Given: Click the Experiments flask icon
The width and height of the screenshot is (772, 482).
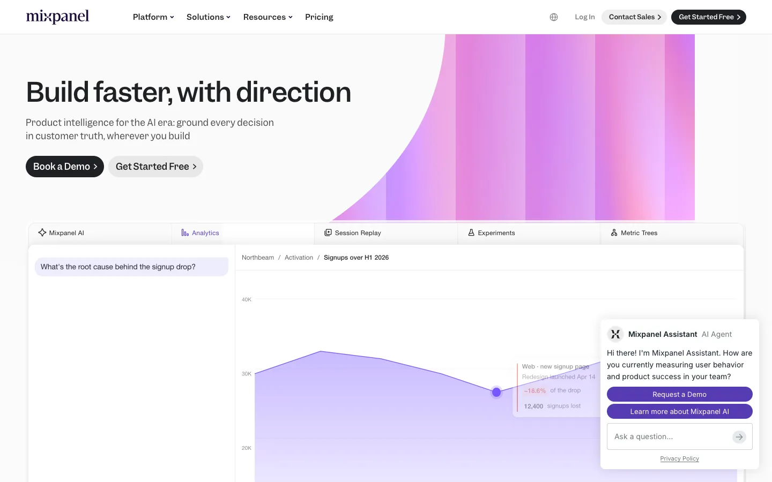Looking at the screenshot, I should click(471, 232).
